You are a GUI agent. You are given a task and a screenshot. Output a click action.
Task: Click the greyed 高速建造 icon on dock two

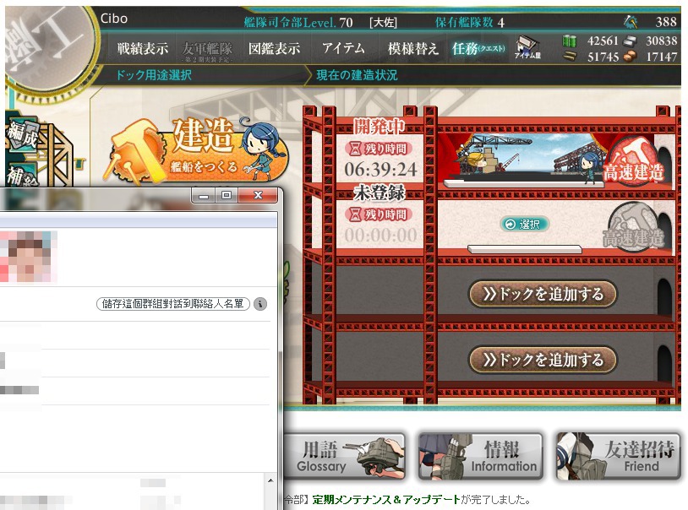click(x=634, y=228)
